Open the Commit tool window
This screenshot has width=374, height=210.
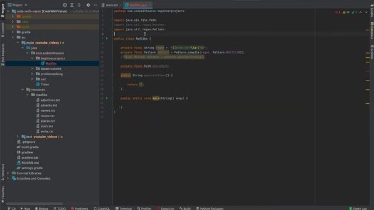tap(2, 30)
